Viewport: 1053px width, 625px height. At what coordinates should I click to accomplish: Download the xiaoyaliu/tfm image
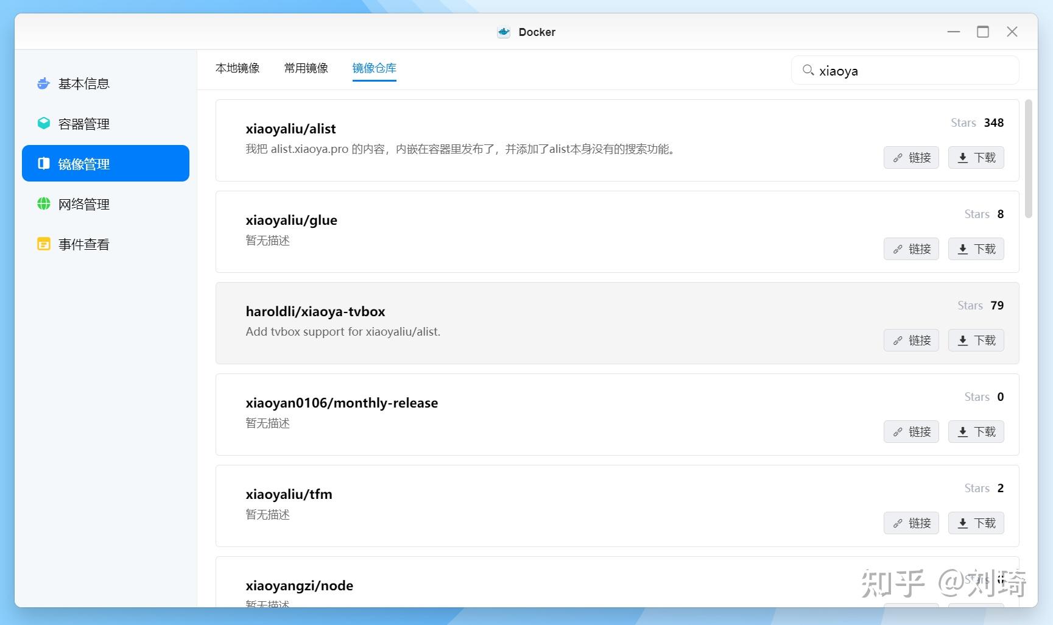point(975,523)
